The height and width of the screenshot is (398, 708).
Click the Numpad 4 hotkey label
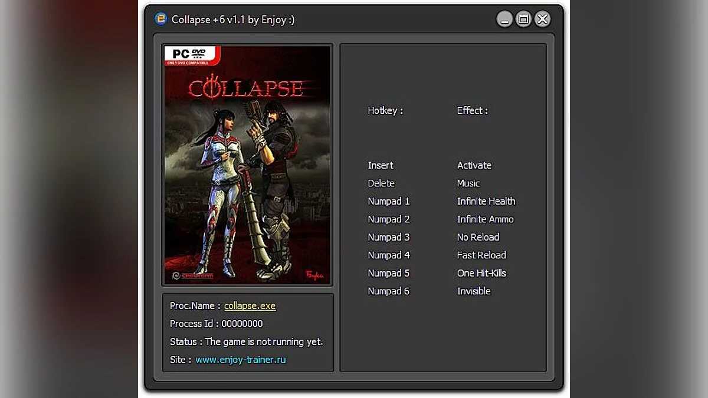pos(388,255)
